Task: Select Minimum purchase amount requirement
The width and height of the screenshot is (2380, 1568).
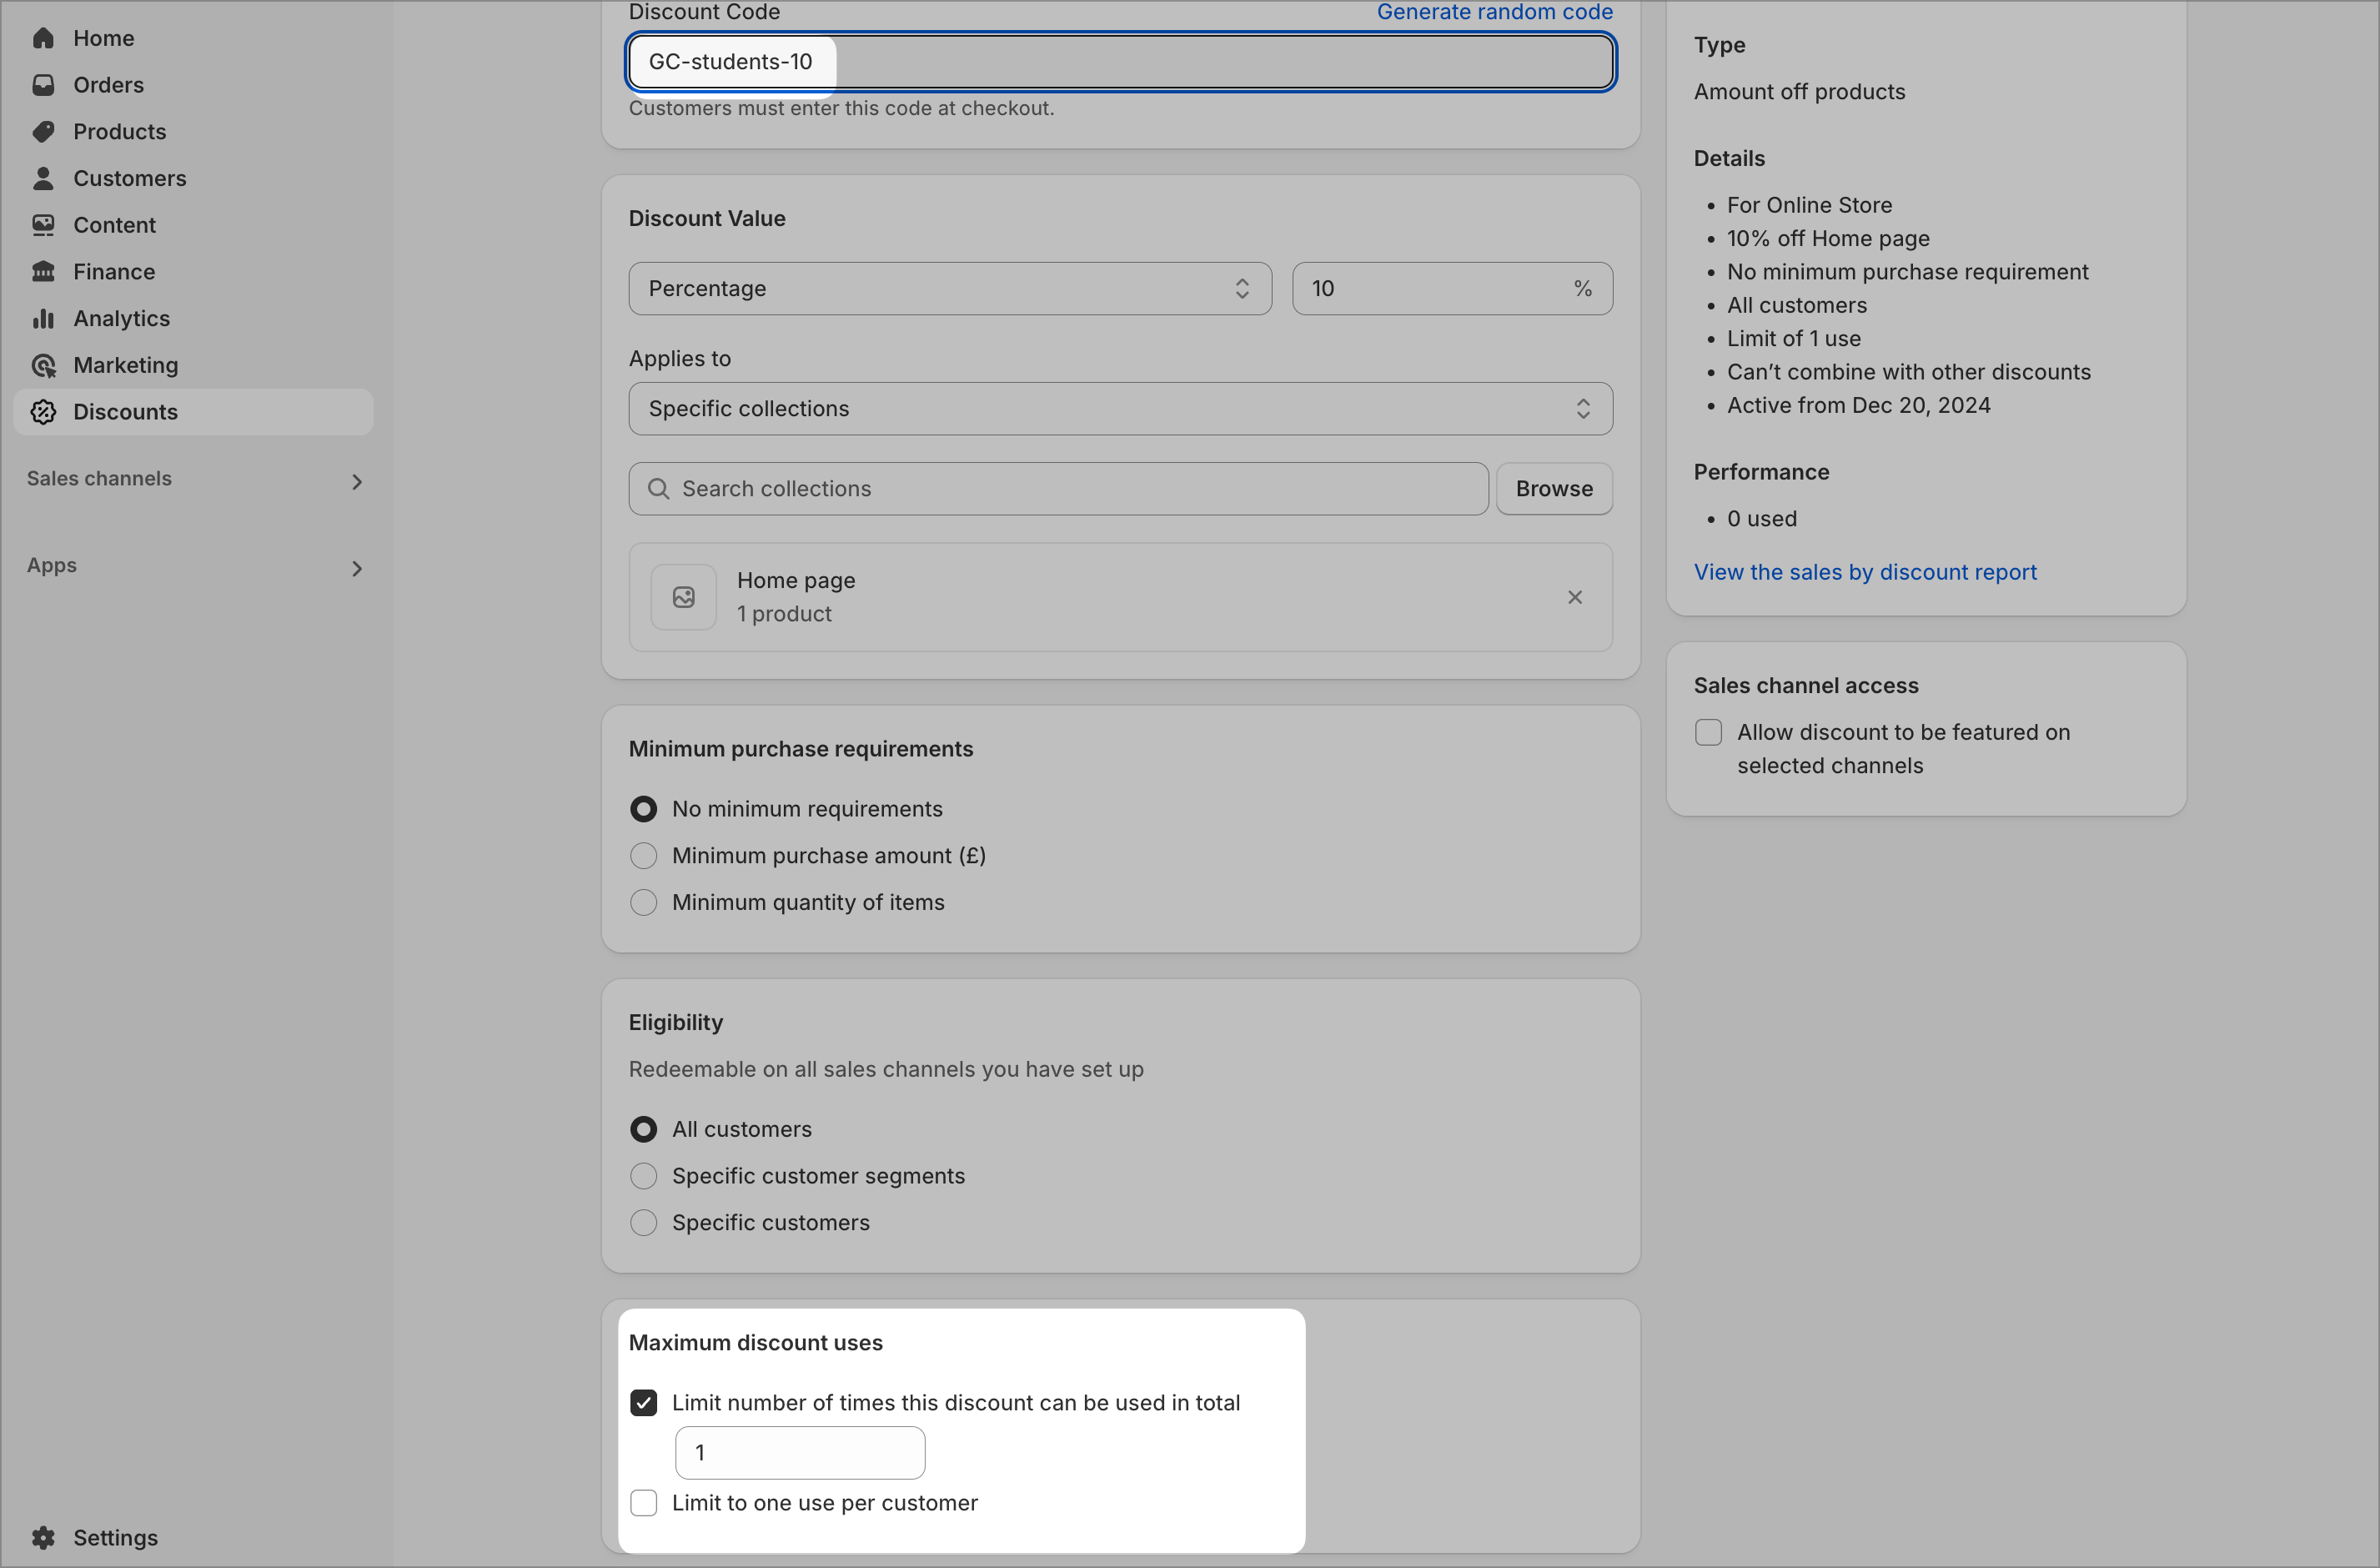Action: pos(644,855)
